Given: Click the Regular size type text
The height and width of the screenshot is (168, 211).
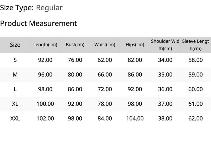Looking at the screenshot, I should click(x=49, y=8).
